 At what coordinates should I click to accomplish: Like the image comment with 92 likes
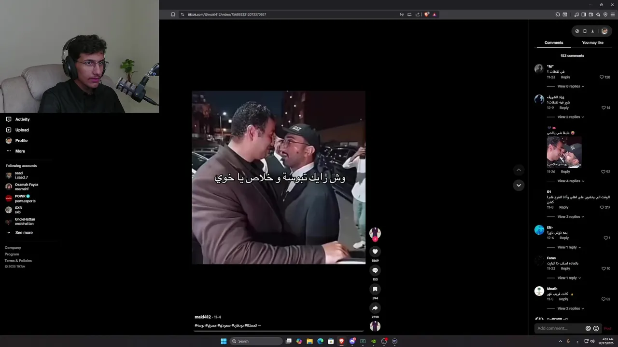[603, 172]
